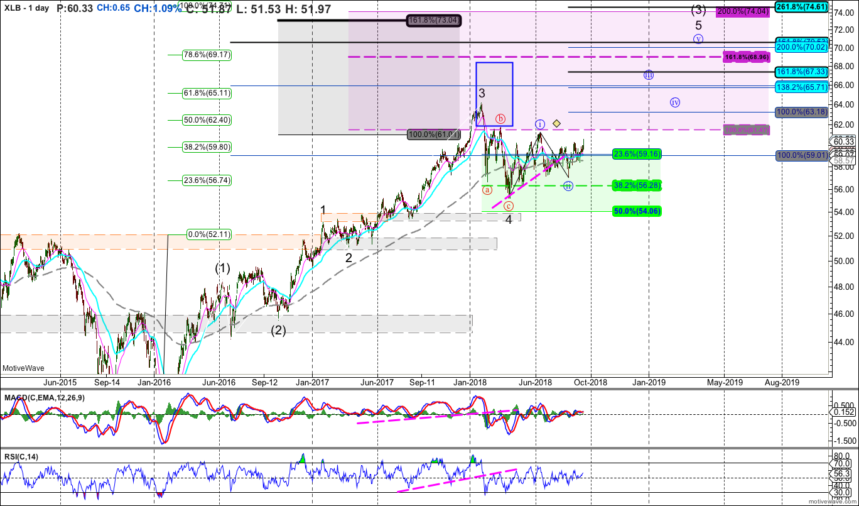Click the magenta 200.0%(74.04) extension label
859x506 pixels.
[743, 11]
